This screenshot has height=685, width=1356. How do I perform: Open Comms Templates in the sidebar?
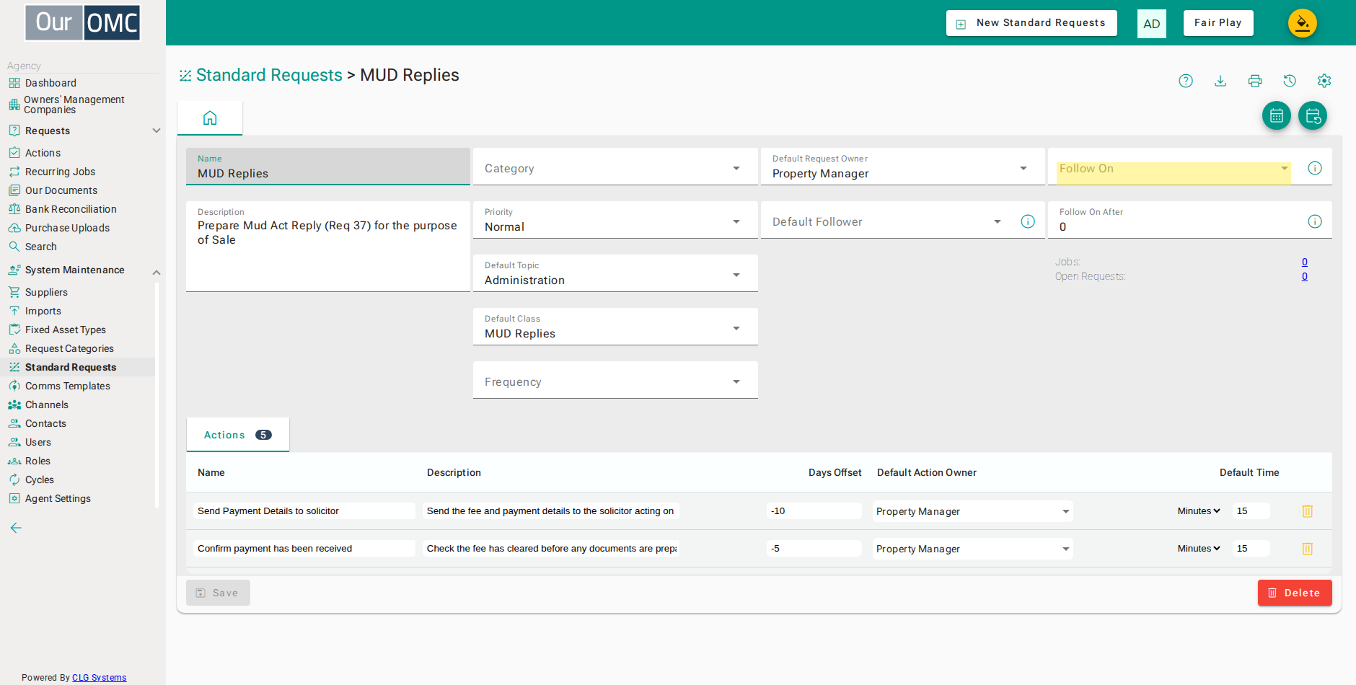tap(68, 386)
